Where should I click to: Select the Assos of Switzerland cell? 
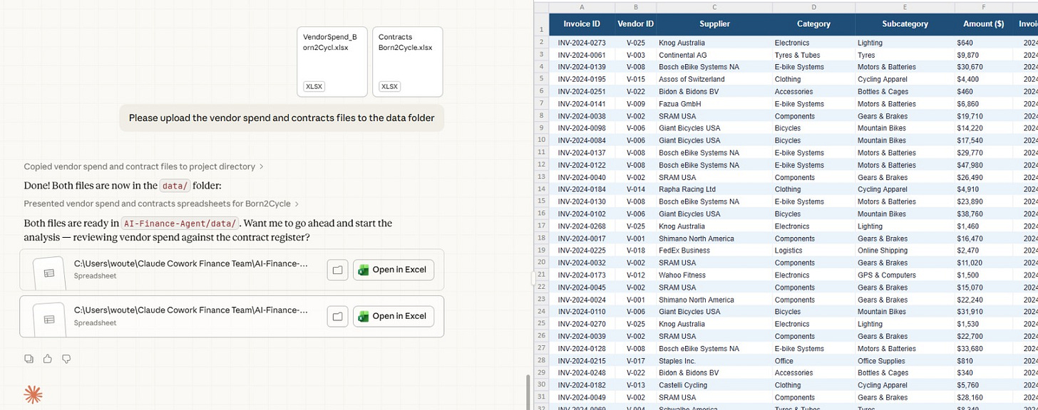pos(714,79)
